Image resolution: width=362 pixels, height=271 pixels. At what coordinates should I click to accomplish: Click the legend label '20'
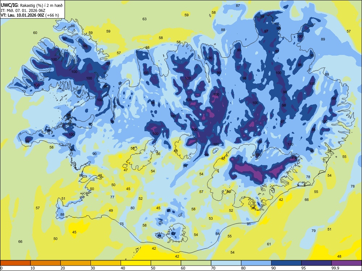[63, 268]
